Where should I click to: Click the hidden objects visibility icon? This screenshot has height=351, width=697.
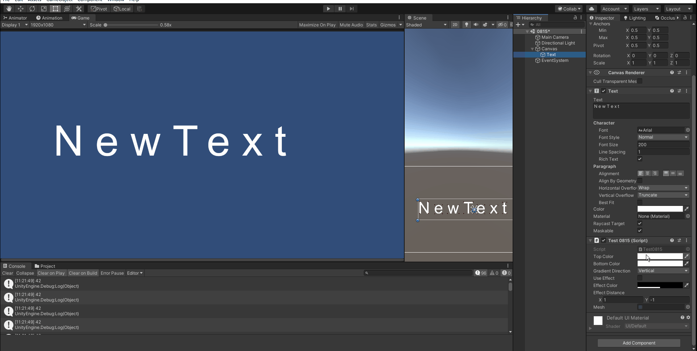pyautogui.click(x=502, y=25)
